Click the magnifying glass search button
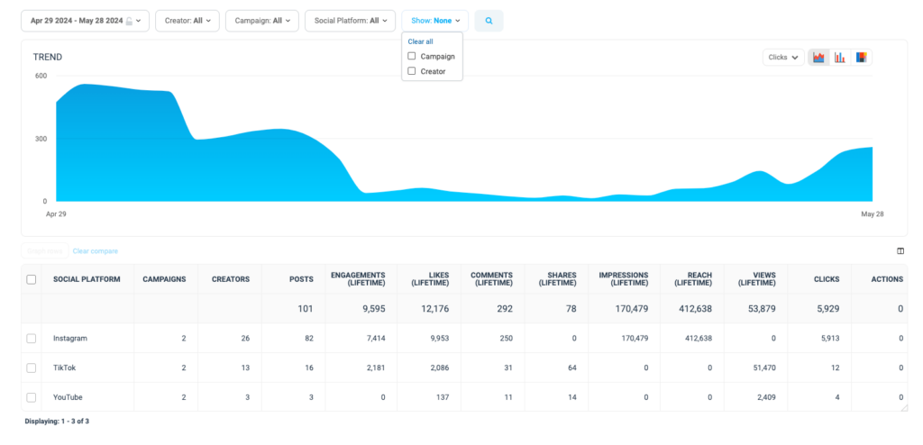This screenshot has height=445, width=923. (x=489, y=21)
